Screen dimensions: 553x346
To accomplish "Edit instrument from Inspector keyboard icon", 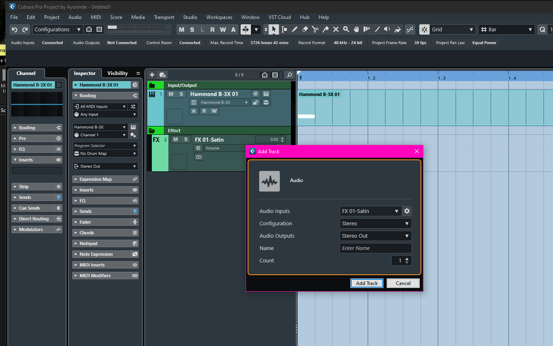I will [x=134, y=127].
